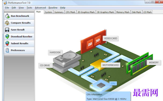Screen dimensions: 163x101
Task: Switch to the Memory Mark tab
Action: click(123, 12)
